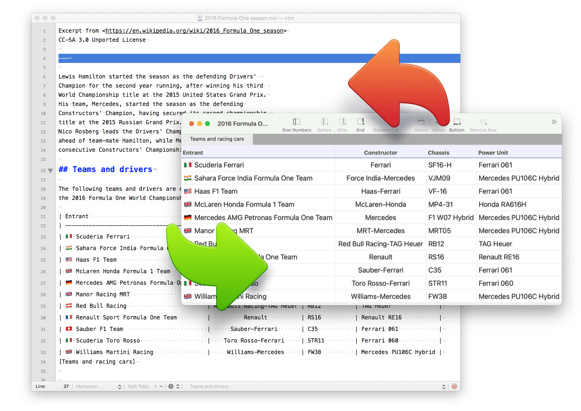Click the Constructor column header
581x411 pixels.
(381, 153)
